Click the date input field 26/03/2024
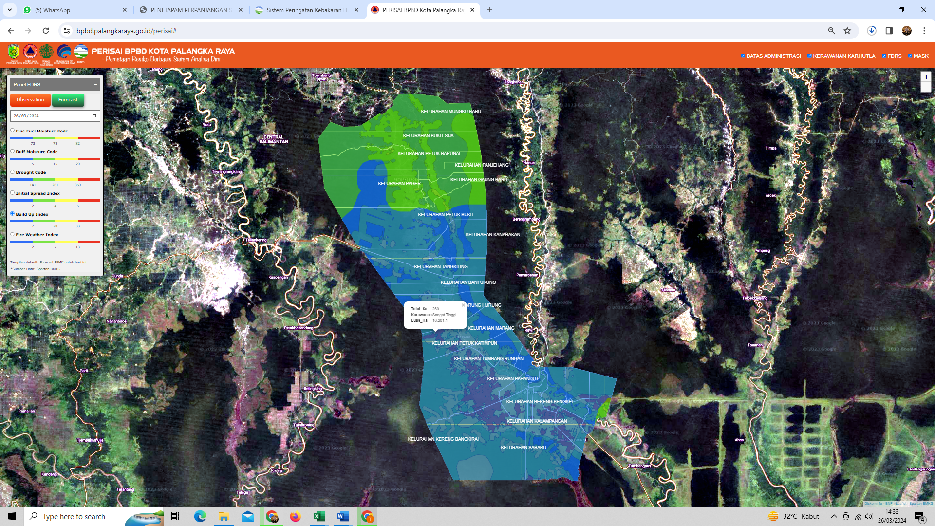Image resolution: width=935 pixels, height=526 pixels. click(55, 116)
